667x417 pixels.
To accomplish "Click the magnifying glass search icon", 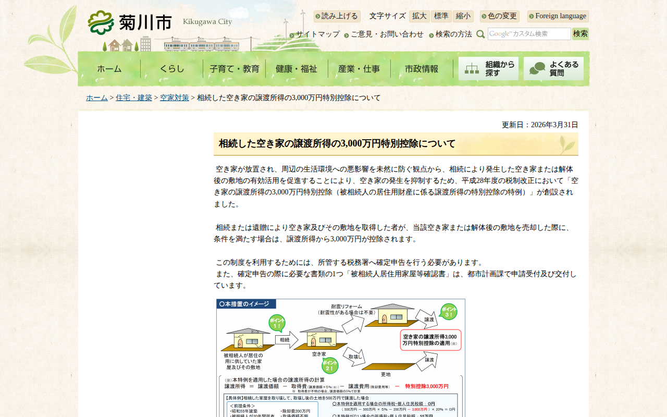I will [480, 34].
